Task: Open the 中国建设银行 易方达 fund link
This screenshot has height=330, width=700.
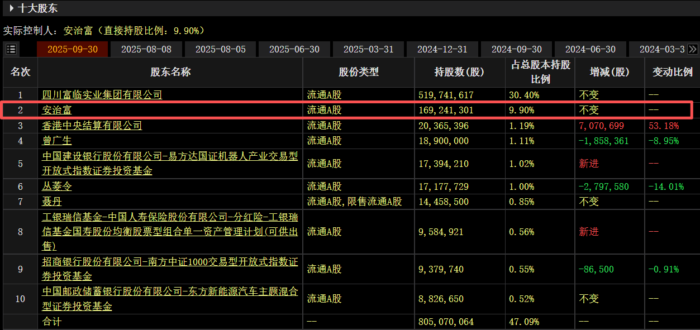Action: pos(170,157)
